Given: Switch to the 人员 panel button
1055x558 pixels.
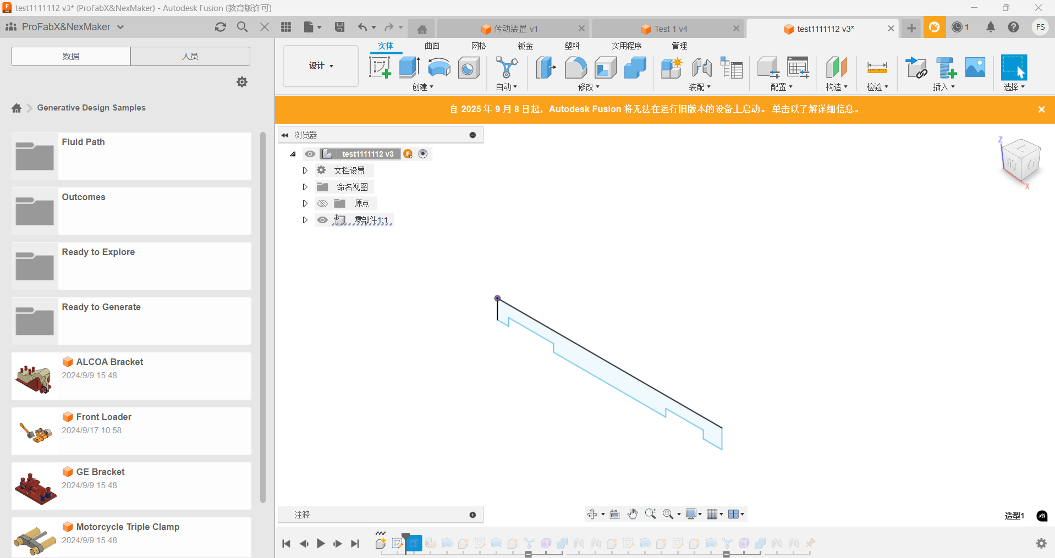Looking at the screenshot, I should (190, 56).
